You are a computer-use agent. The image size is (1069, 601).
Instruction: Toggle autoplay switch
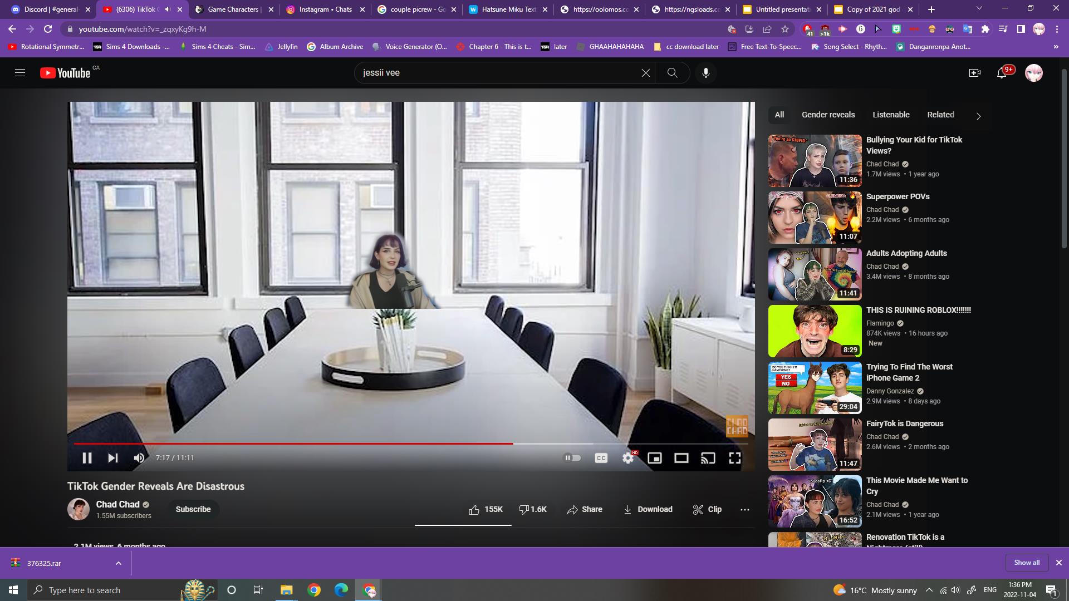click(573, 458)
